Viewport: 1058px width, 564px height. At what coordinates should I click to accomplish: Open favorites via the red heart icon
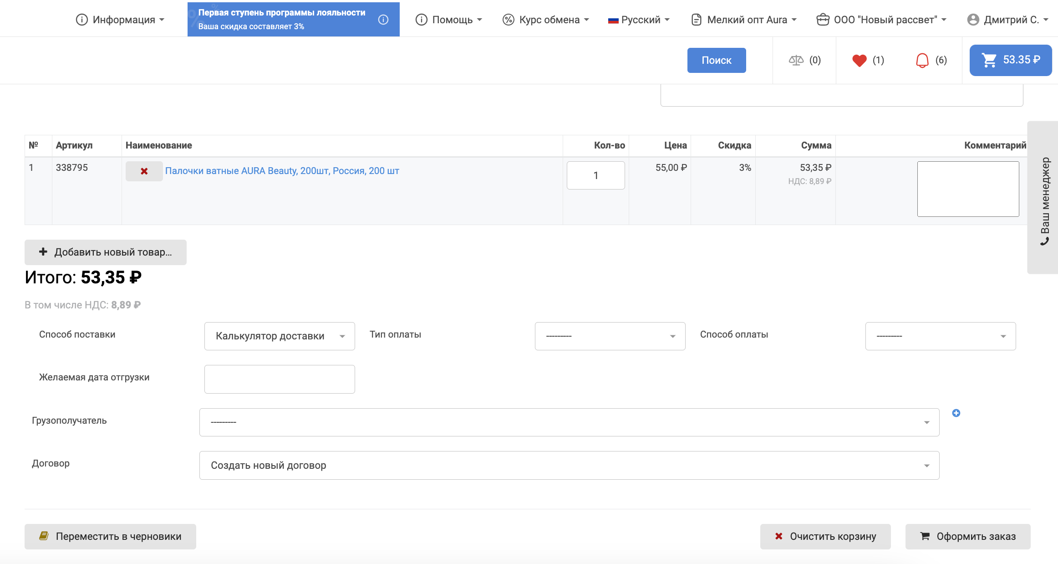pyautogui.click(x=859, y=60)
